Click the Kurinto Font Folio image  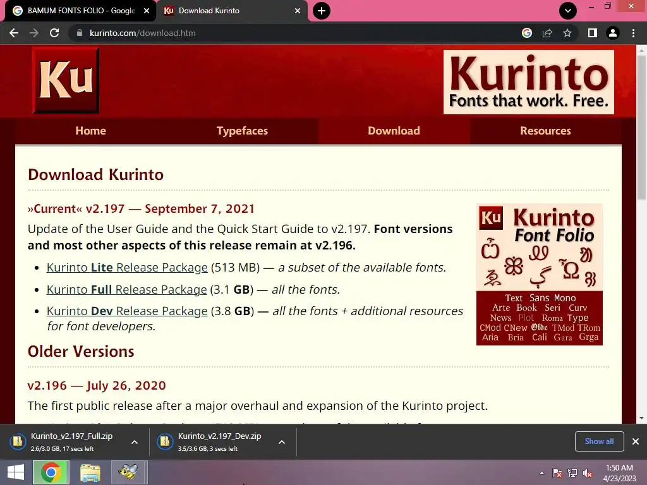coord(540,274)
